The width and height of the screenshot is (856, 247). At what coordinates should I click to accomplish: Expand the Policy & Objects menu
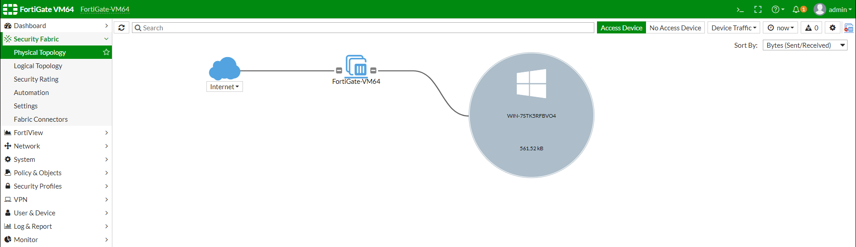pyautogui.click(x=56, y=173)
